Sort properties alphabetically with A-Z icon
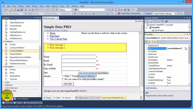The width and height of the screenshot is (193, 109). [150, 42]
